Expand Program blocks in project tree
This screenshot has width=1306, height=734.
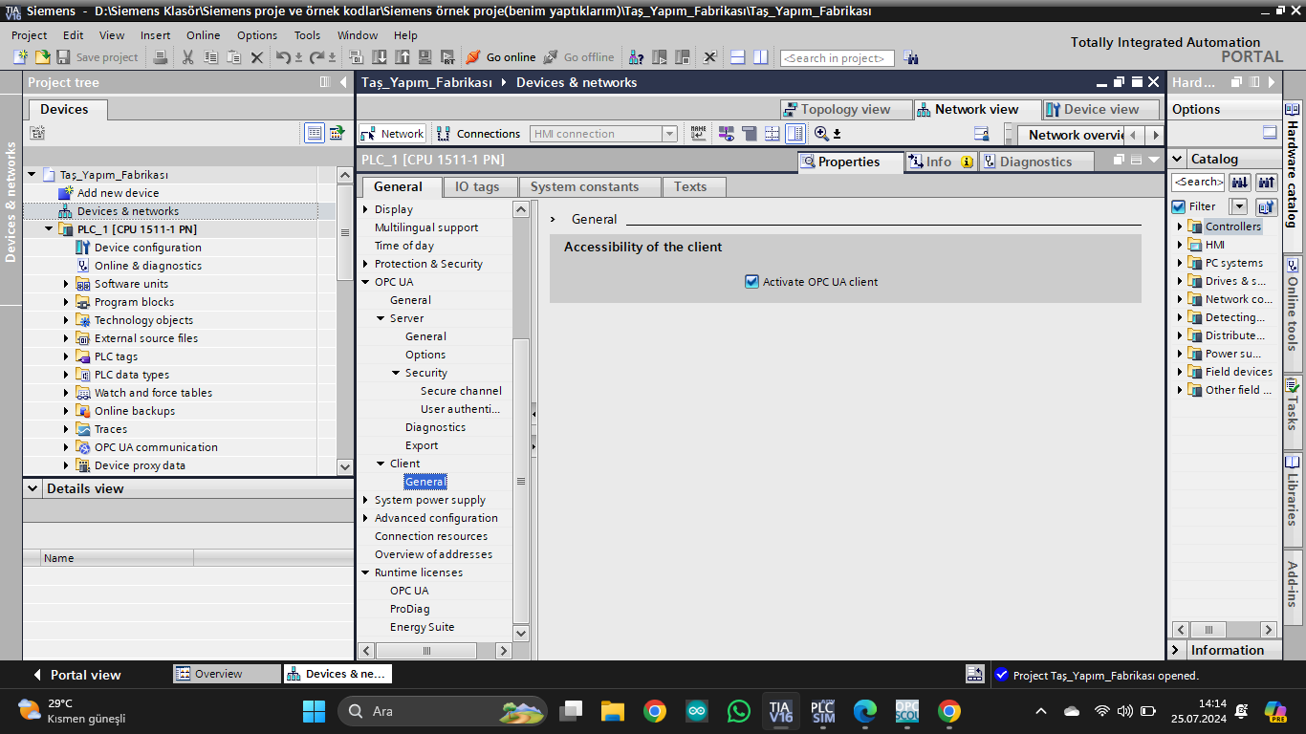(66, 302)
